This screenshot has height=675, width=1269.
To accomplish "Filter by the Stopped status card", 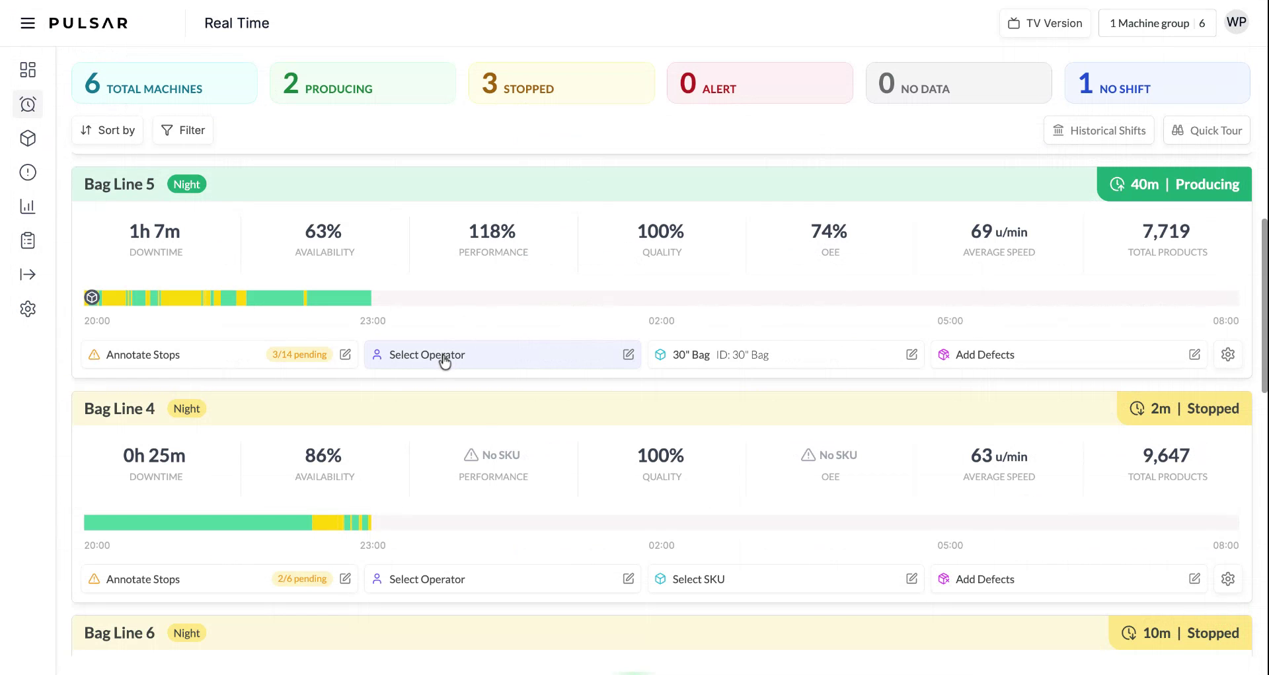I will click(561, 83).
